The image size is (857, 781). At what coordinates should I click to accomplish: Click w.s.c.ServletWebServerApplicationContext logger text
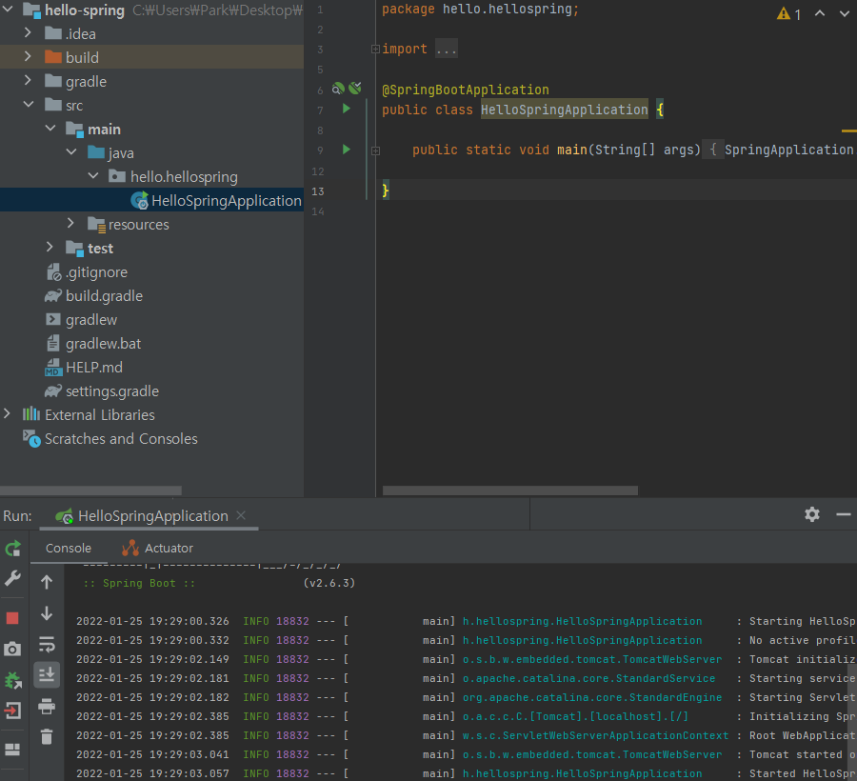pyautogui.click(x=595, y=735)
